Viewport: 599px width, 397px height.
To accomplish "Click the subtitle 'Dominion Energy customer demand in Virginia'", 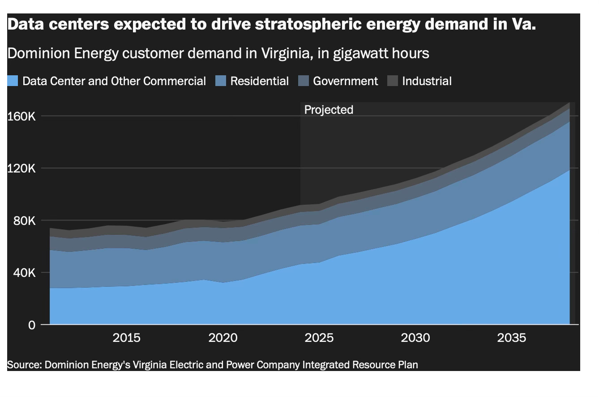I will click(218, 54).
